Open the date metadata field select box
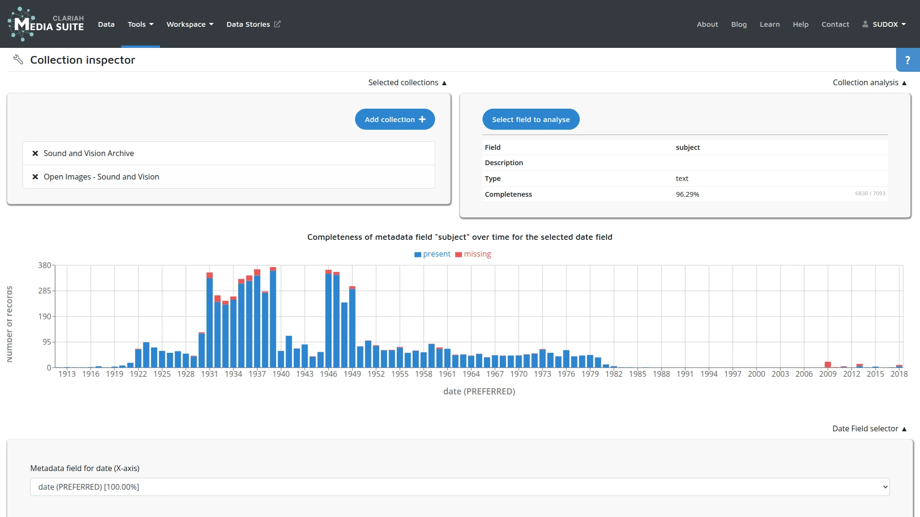This screenshot has width=920, height=517. pyautogui.click(x=460, y=487)
